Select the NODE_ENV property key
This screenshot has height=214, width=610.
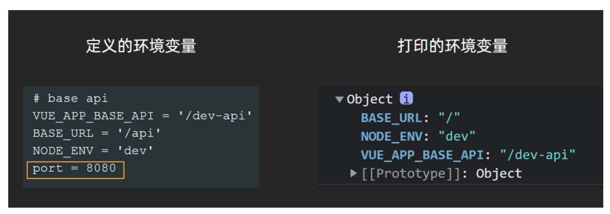[x=391, y=136]
